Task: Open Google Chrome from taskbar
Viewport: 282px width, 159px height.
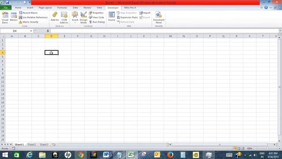Action: pyautogui.click(x=81, y=155)
